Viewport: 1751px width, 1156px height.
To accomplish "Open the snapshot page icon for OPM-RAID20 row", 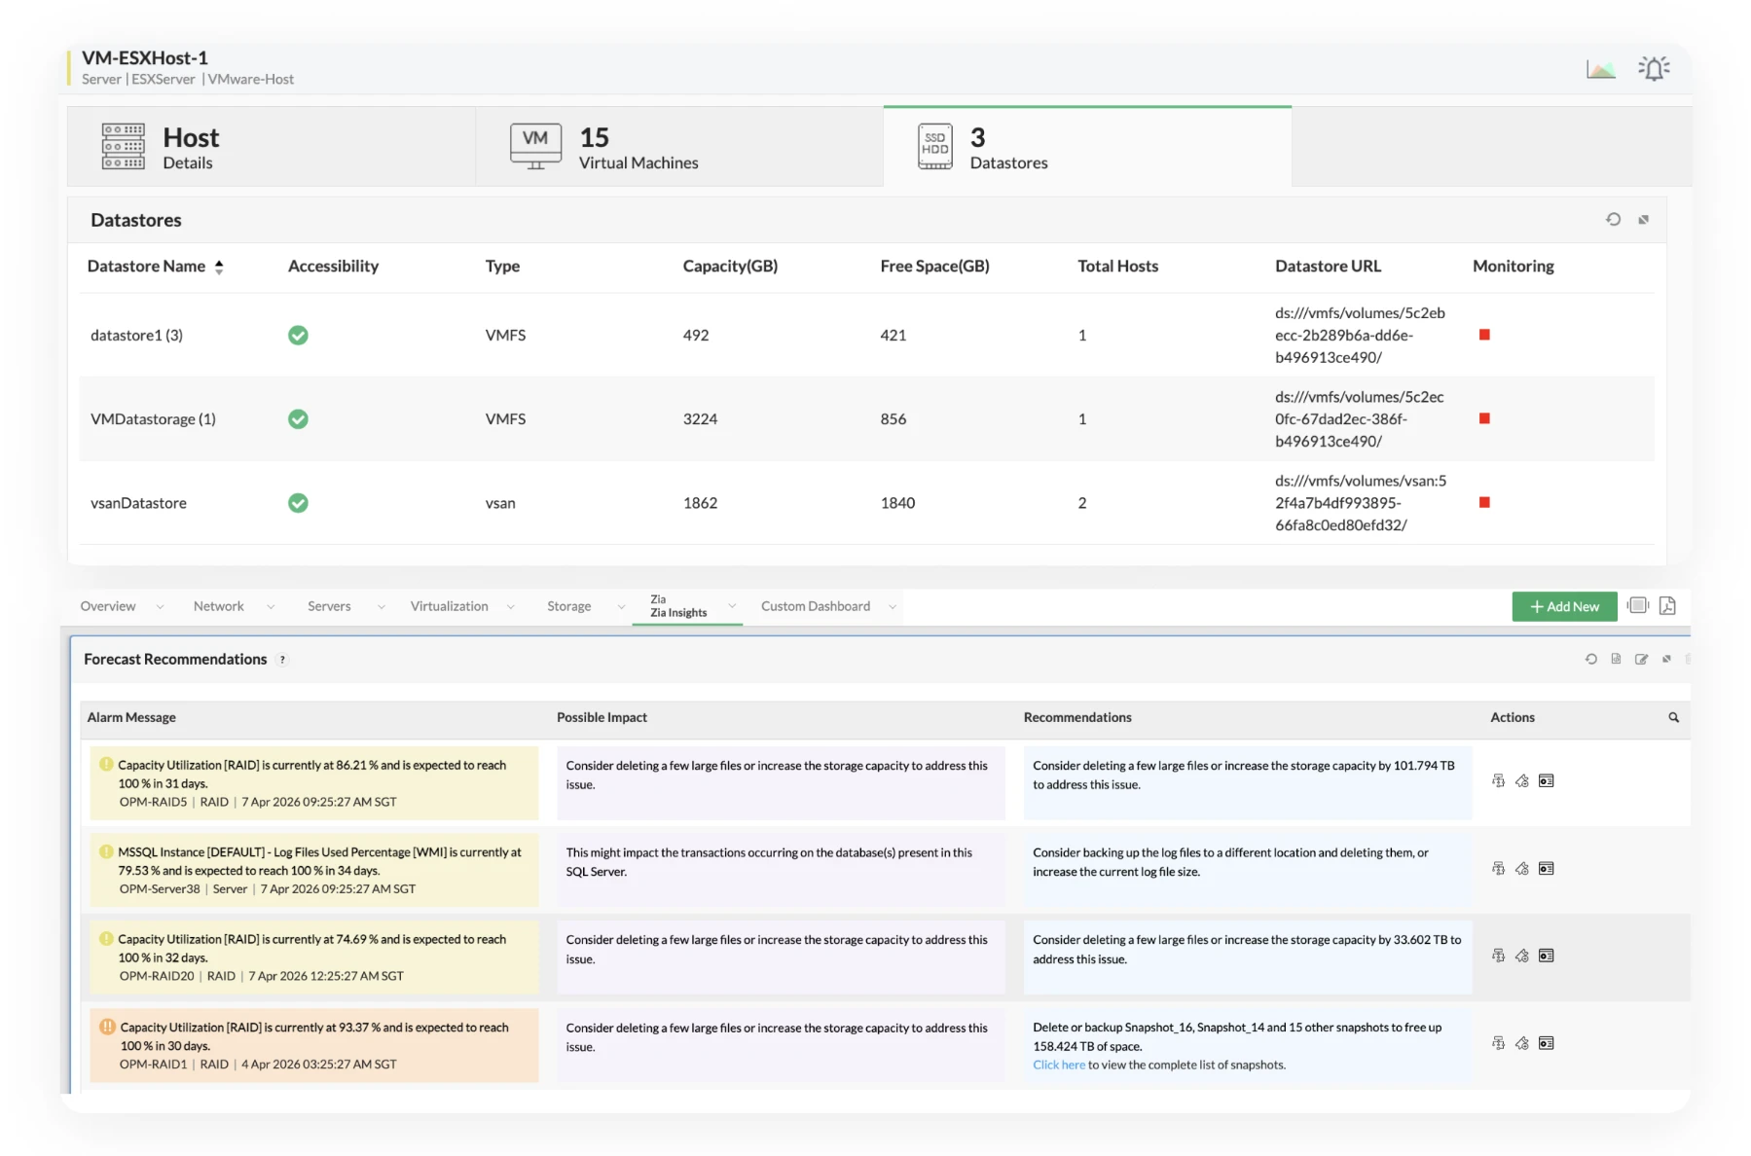I will click(x=1546, y=956).
